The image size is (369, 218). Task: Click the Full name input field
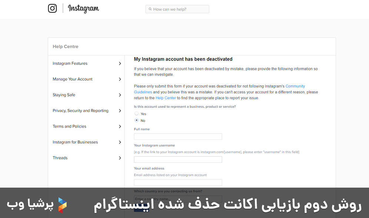click(x=177, y=136)
